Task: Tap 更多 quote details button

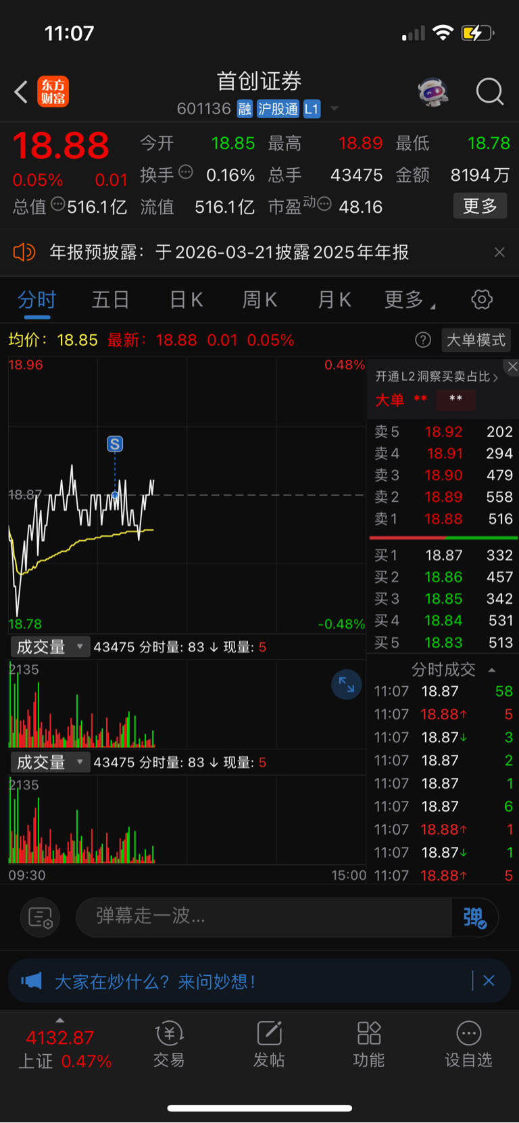Action: click(x=480, y=206)
